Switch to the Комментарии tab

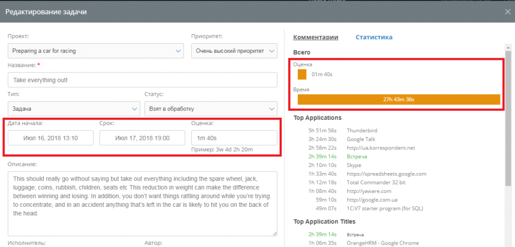click(315, 37)
